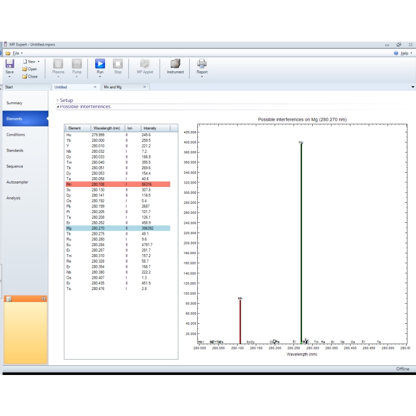Open the New dropdown arrow
The height and width of the screenshot is (416, 416).
38,62
